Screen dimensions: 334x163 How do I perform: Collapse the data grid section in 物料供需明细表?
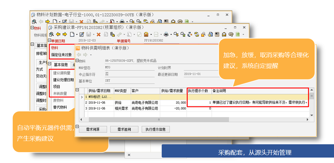click(77, 90)
